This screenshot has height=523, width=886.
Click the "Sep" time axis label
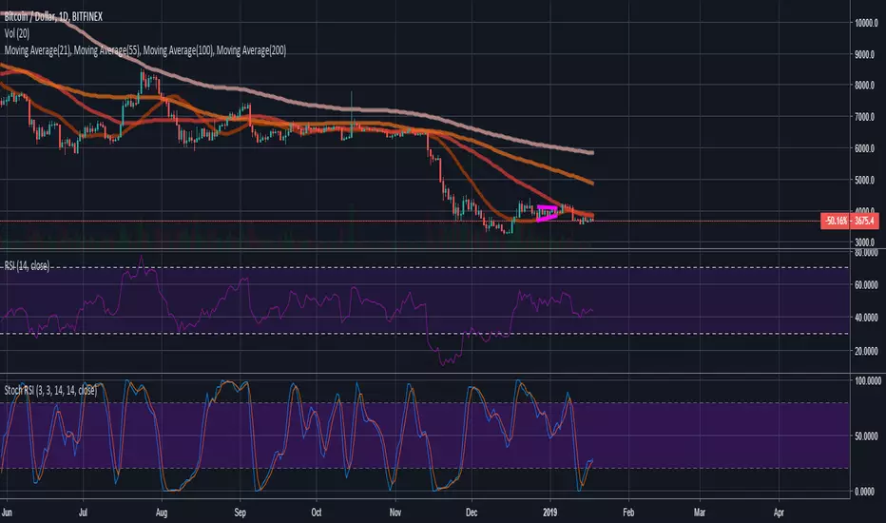click(241, 513)
